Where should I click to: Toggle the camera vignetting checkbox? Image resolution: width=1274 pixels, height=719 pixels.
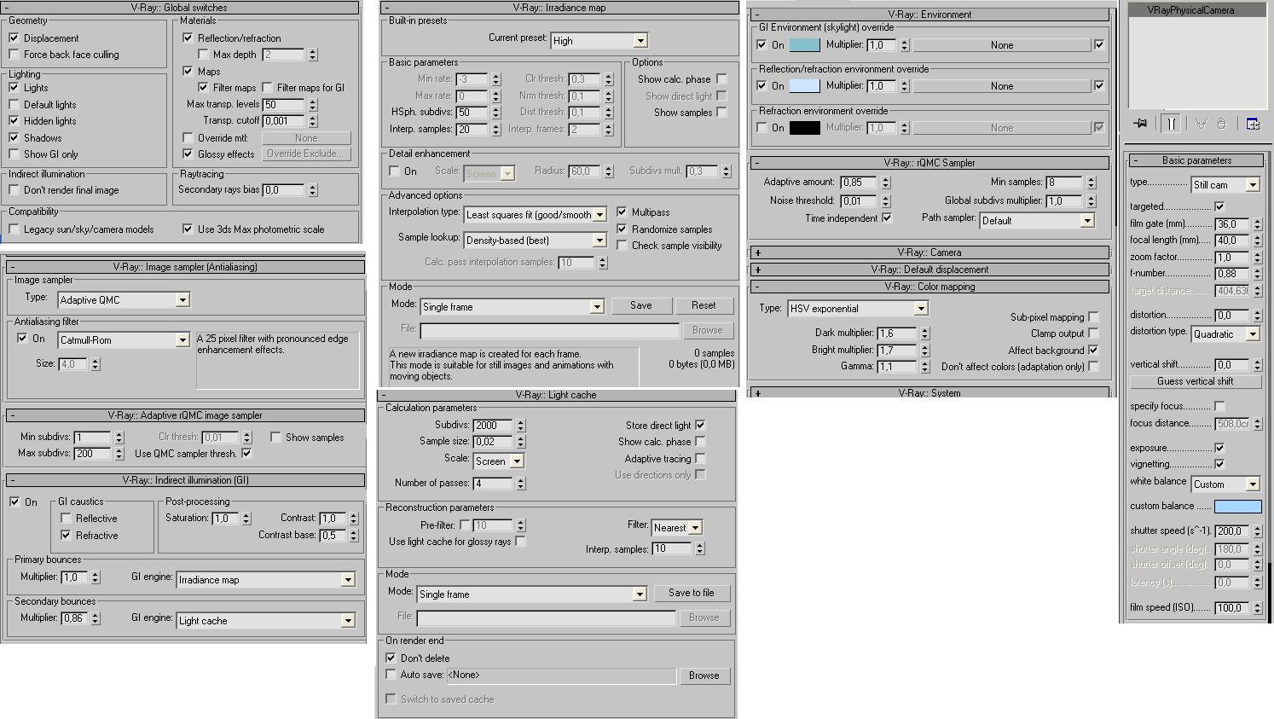tap(1219, 465)
